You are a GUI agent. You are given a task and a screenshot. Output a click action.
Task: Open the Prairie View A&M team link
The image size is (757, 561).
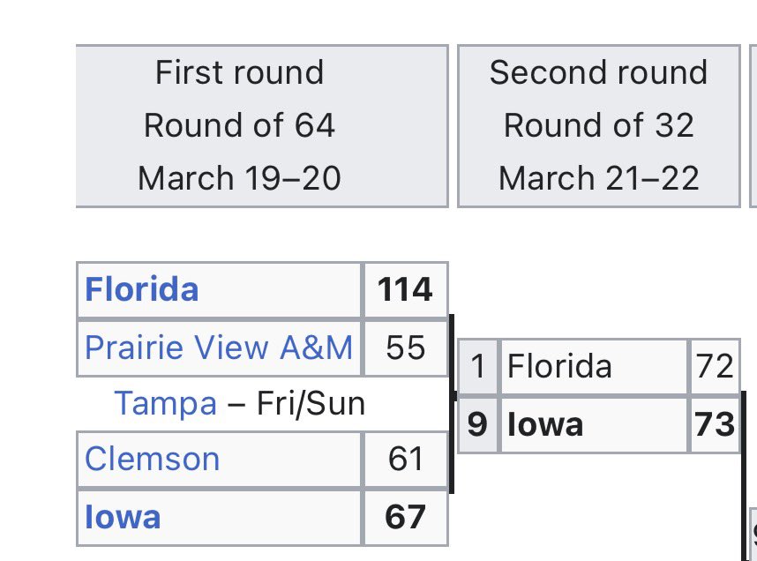pyautogui.click(x=218, y=348)
